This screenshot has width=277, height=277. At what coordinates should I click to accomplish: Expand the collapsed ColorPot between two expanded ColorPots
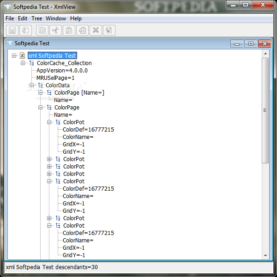[49, 218]
